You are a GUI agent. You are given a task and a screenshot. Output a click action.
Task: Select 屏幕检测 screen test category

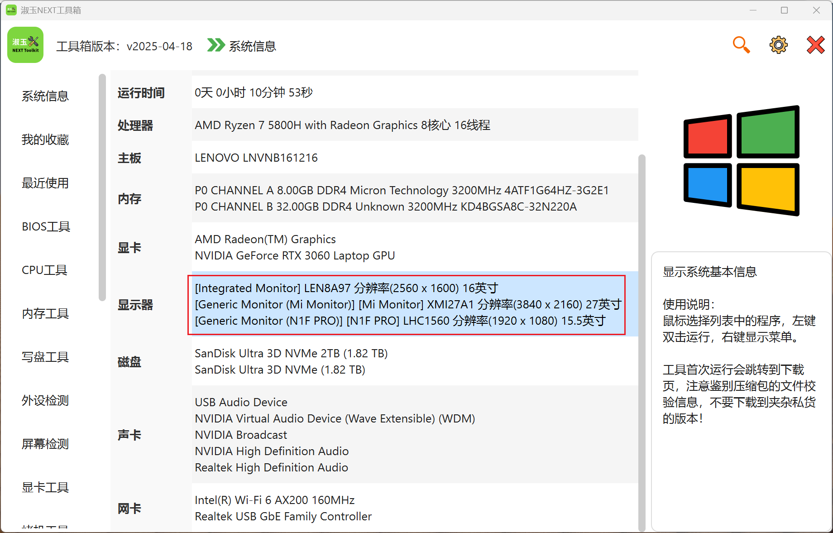click(45, 444)
